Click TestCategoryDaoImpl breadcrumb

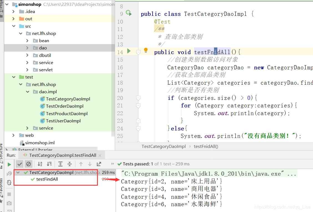click(x=164, y=147)
